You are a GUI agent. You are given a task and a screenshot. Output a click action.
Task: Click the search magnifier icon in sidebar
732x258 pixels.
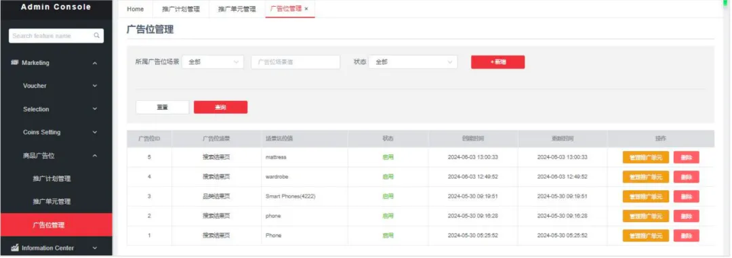(97, 35)
